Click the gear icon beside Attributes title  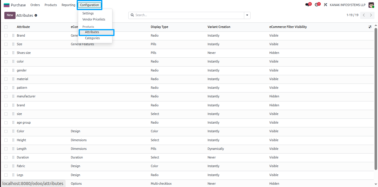(36, 15)
